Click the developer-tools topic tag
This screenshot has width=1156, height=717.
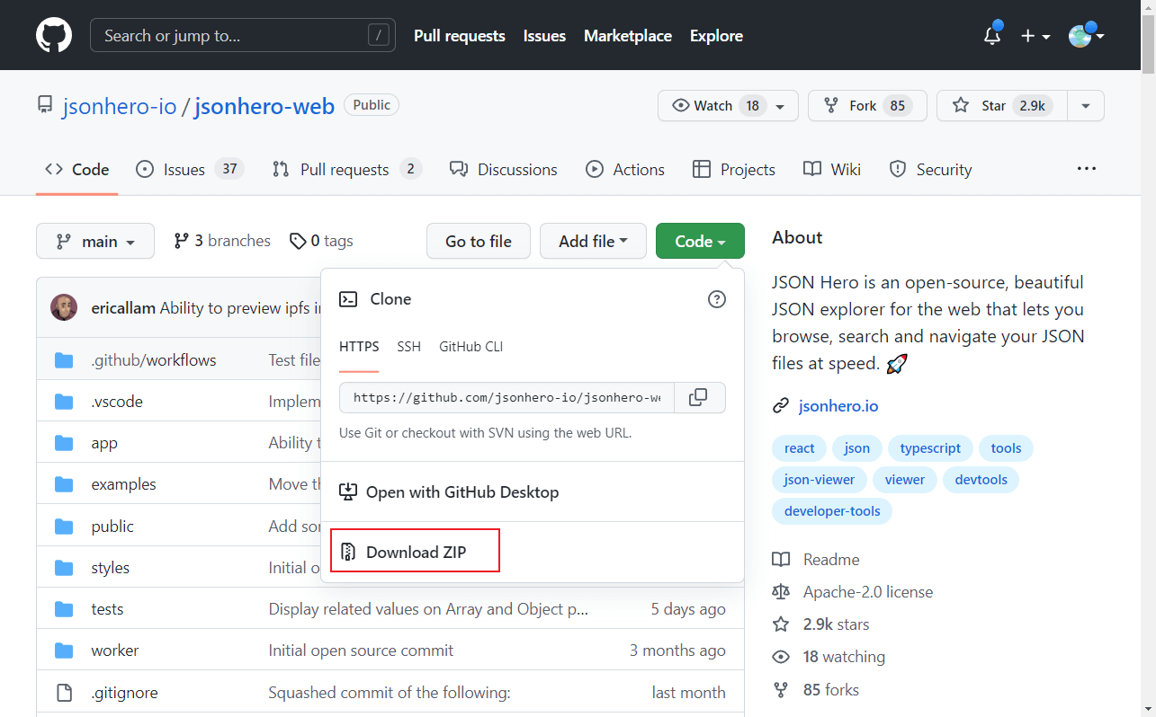(832, 511)
